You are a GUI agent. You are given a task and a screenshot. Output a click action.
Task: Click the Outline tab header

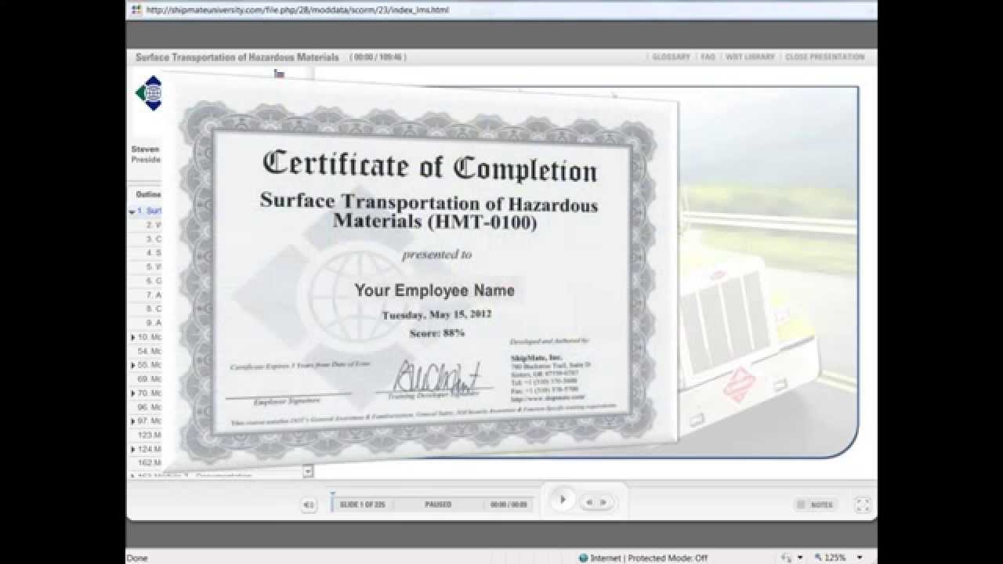tap(148, 194)
